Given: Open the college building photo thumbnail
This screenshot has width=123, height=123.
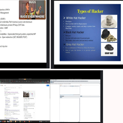Looking at the screenshot, I should (x=26, y=94).
